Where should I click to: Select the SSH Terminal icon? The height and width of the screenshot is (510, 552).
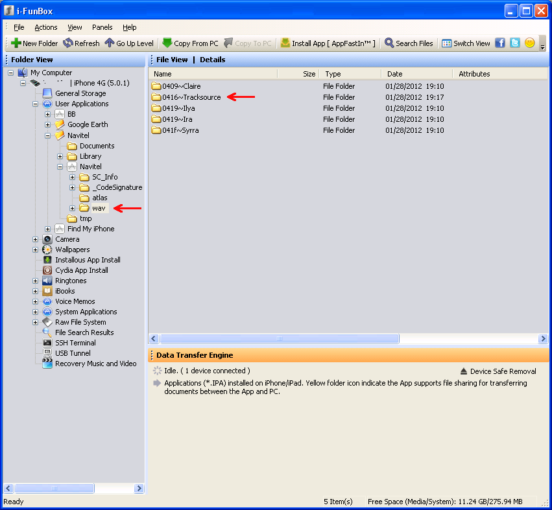pyautogui.click(x=47, y=343)
